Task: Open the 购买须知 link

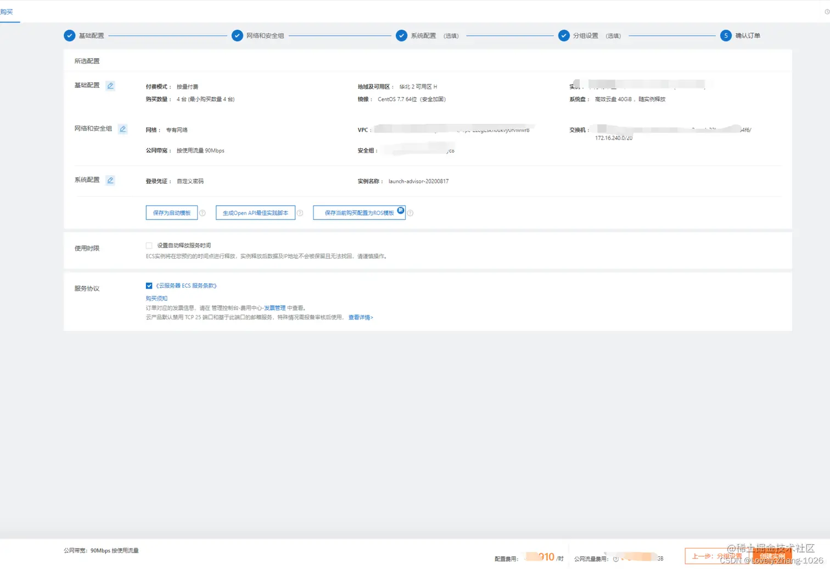Action: coord(156,298)
